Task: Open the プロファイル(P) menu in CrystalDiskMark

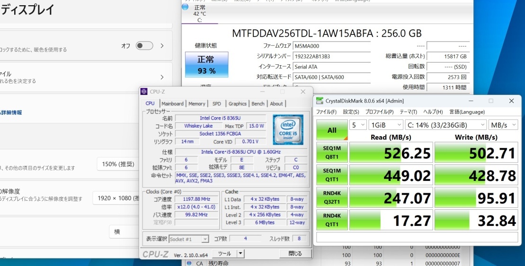Action: [x=379, y=112]
